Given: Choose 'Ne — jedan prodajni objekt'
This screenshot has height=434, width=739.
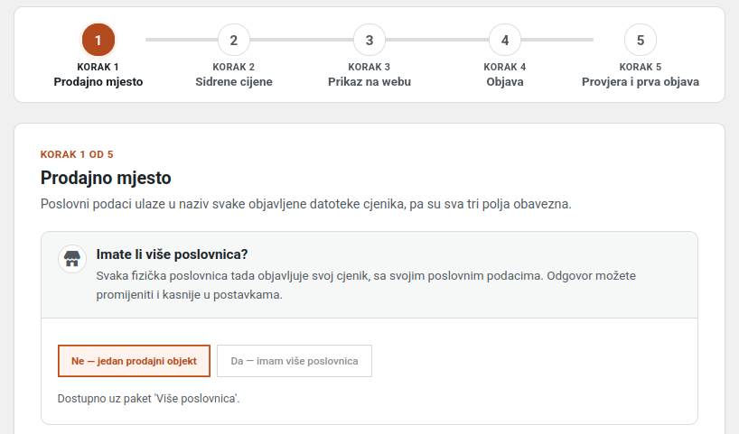Looking at the screenshot, I should tap(134, 361).
